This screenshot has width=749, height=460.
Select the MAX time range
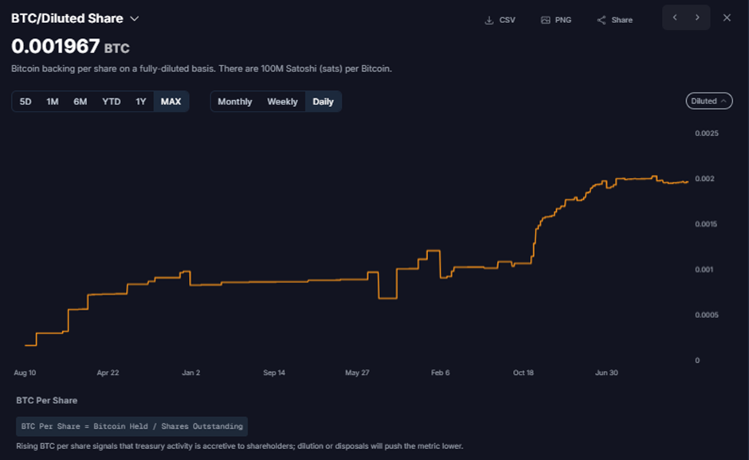coord(171,101)
